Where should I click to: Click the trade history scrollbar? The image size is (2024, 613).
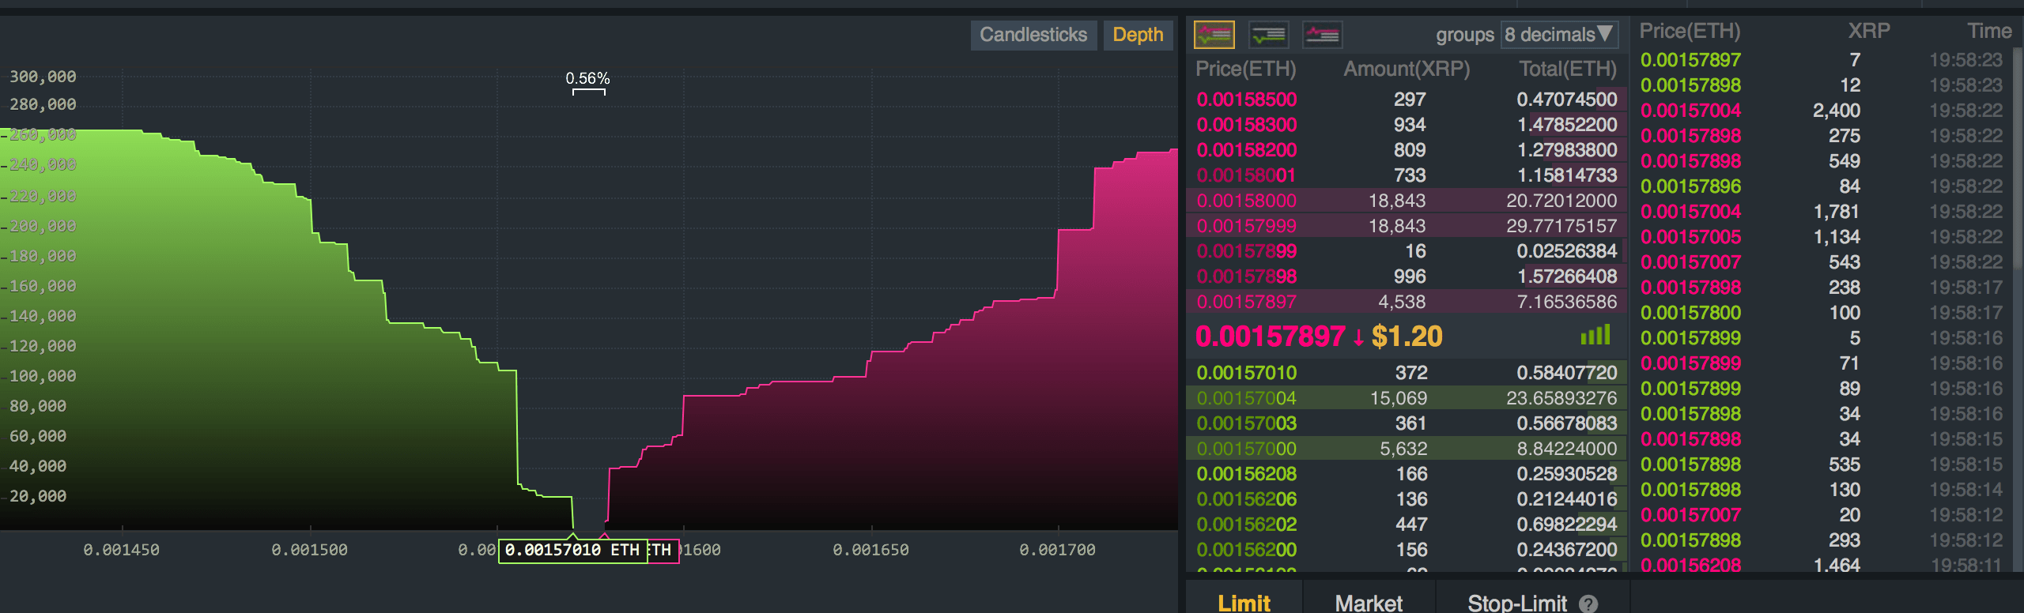coord(2018,158)
